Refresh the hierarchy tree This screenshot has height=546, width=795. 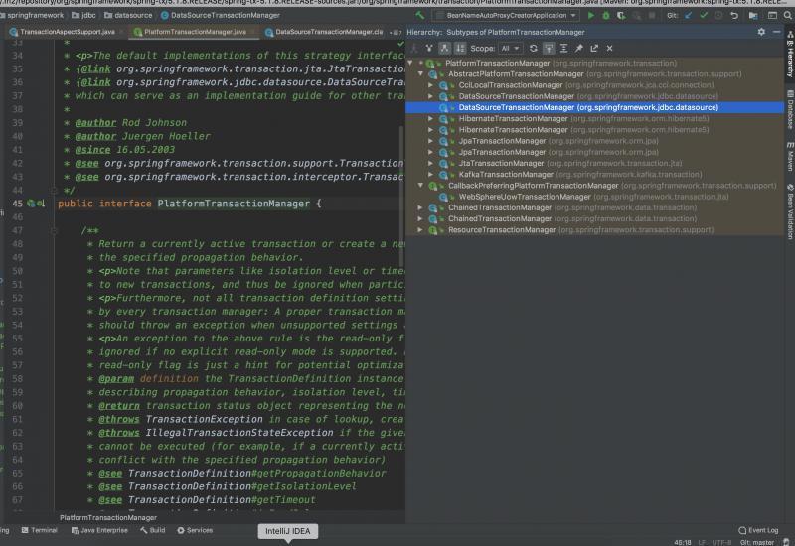[x=534, y=48]
